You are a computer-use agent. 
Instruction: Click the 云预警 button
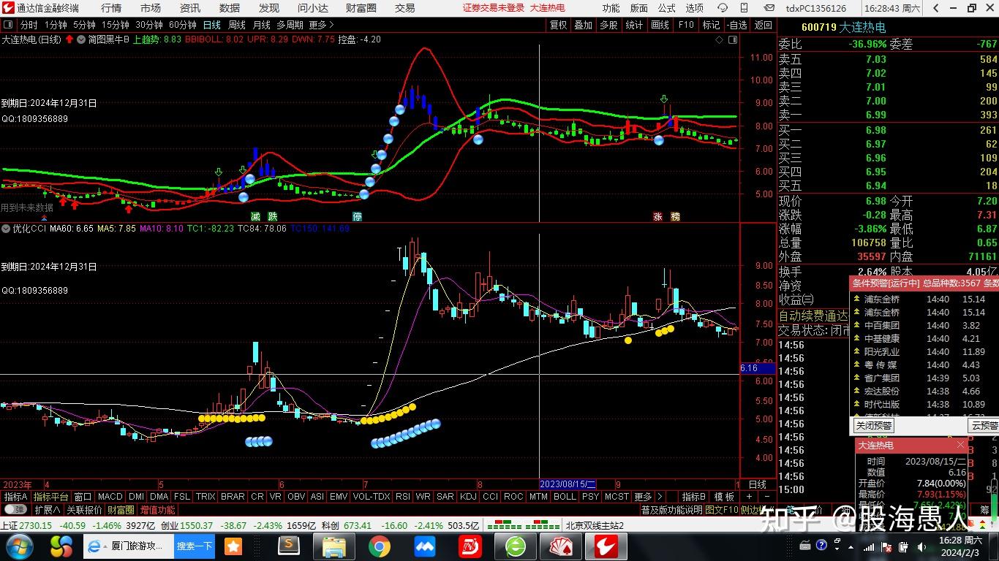[x=984, y=426]
